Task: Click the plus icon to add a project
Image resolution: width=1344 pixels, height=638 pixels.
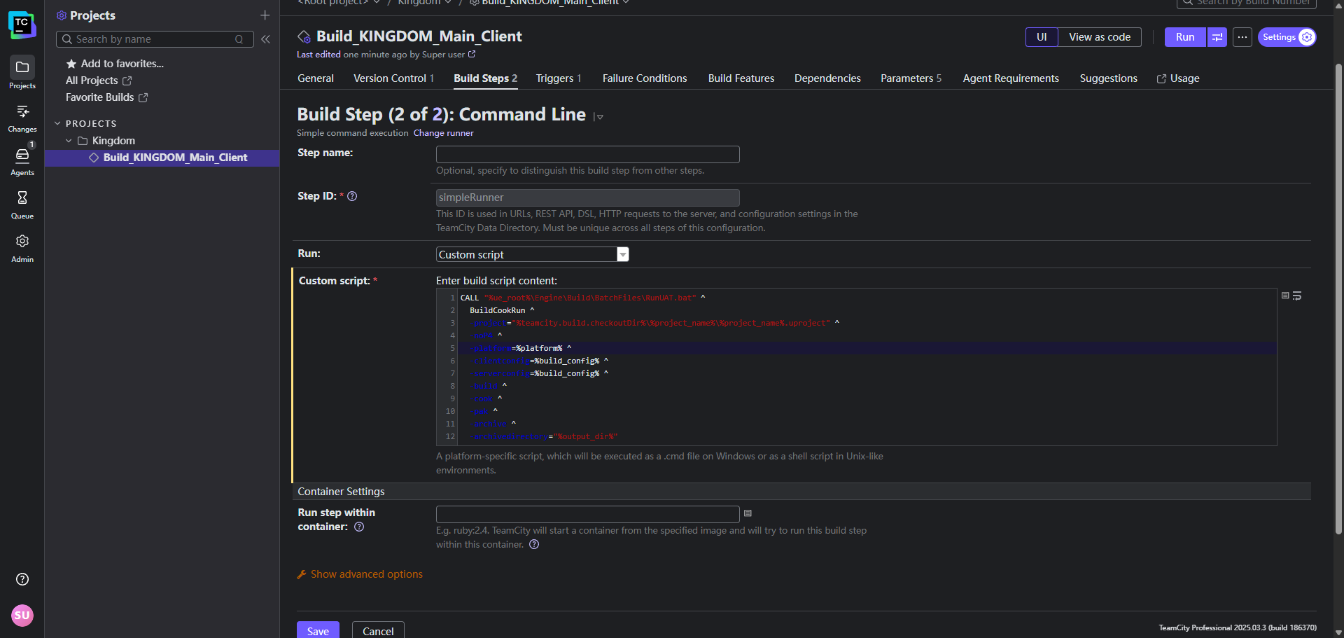Action: coord(265,15)
